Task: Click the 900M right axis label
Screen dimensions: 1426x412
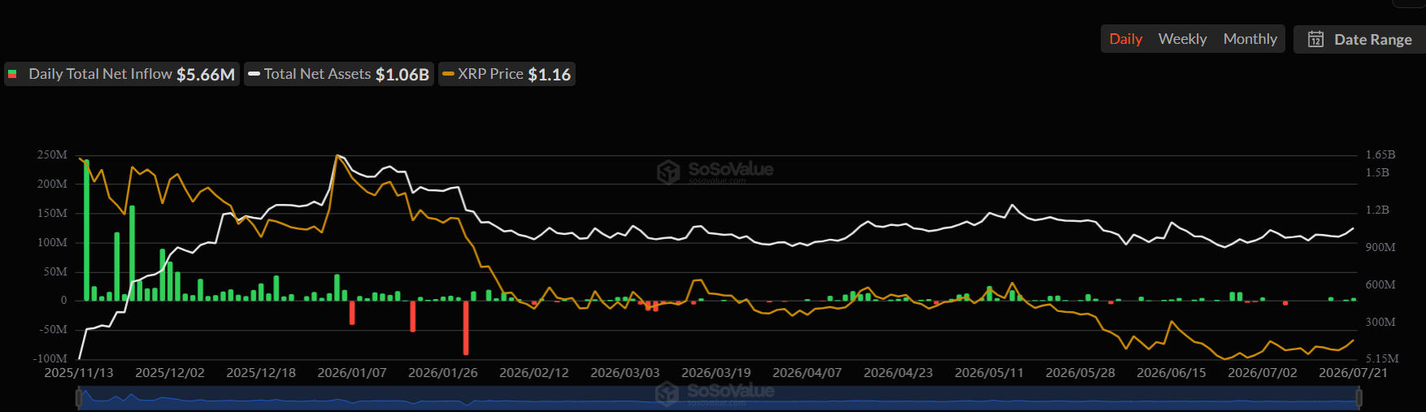Action: [x=1380, y=247]
